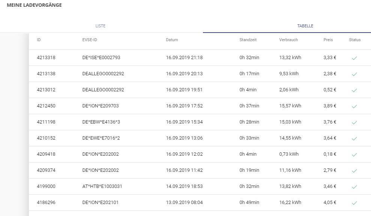371x216 pixels.
Task: Click green checkmark in row 4199000
Action: point(354,187)
